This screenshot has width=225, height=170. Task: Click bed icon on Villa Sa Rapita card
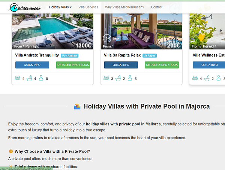(106, 78)
